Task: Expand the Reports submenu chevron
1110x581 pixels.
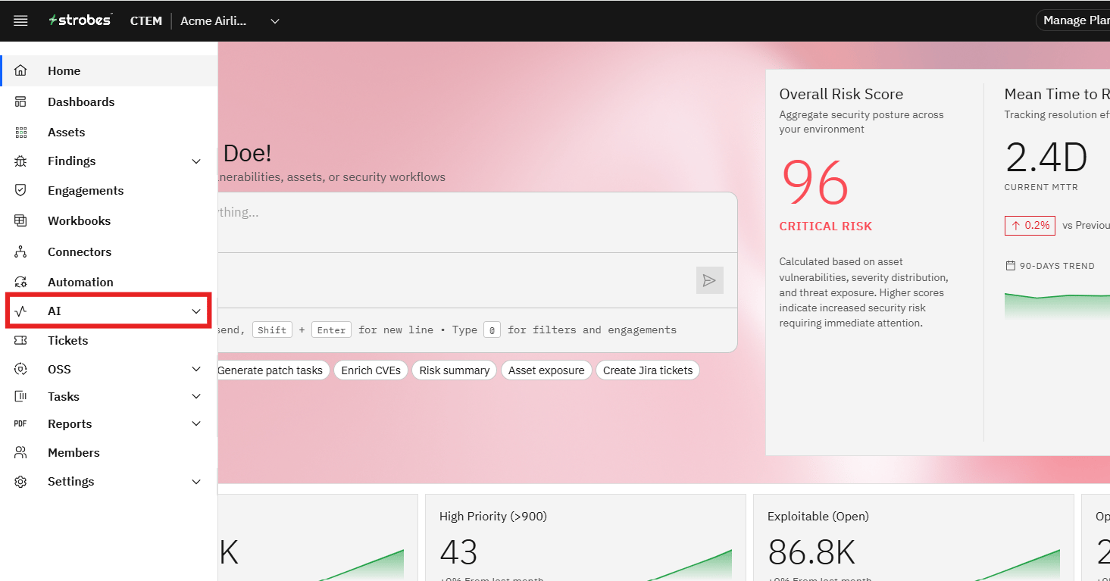Action: click(196, 423)
